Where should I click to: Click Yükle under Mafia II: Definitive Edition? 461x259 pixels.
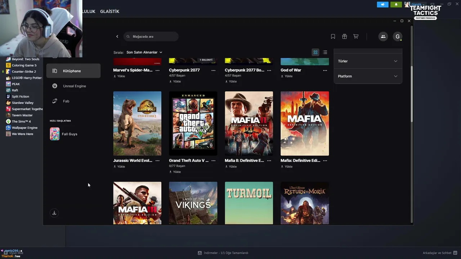coord(231,167)
